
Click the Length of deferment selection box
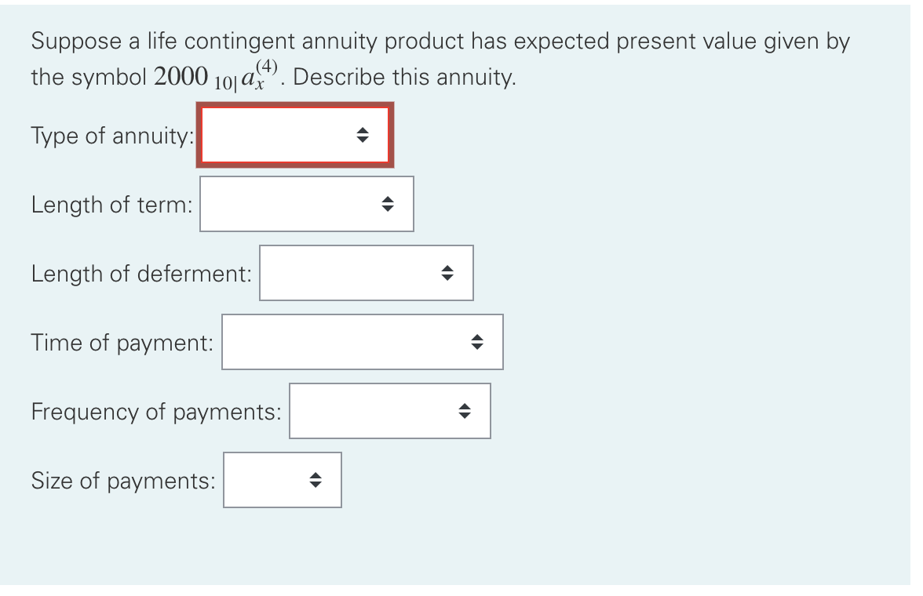pyautogui.click(x=366, y=273)
